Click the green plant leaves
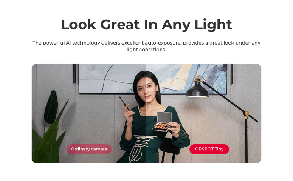293x181 pixels. (50, 129)
